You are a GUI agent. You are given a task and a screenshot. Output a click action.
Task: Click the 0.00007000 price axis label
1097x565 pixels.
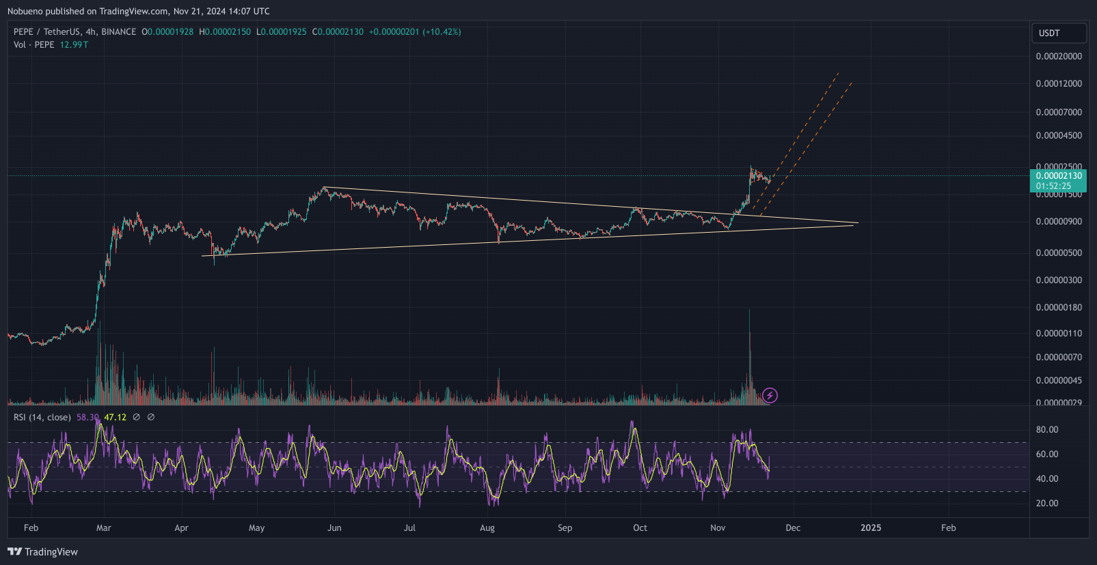[x=1059, y=113]
